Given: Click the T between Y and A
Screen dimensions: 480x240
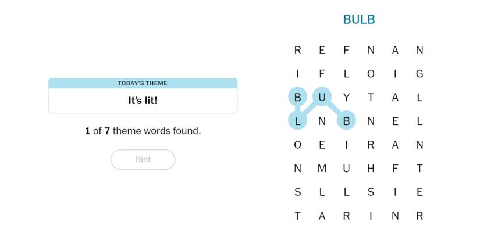Looking at the screenshot, I should coord(371,98).
